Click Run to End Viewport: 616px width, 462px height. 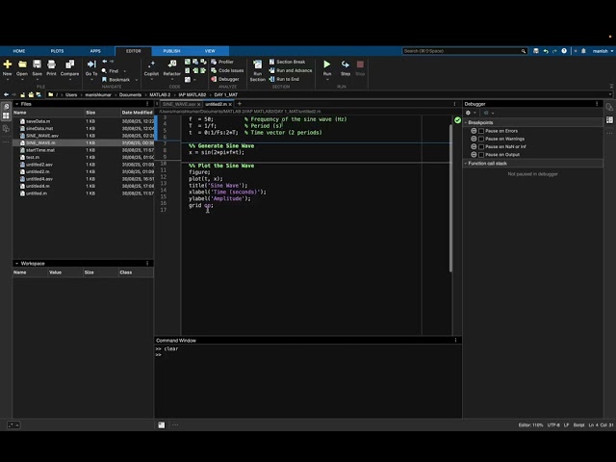tap(284, 79)
